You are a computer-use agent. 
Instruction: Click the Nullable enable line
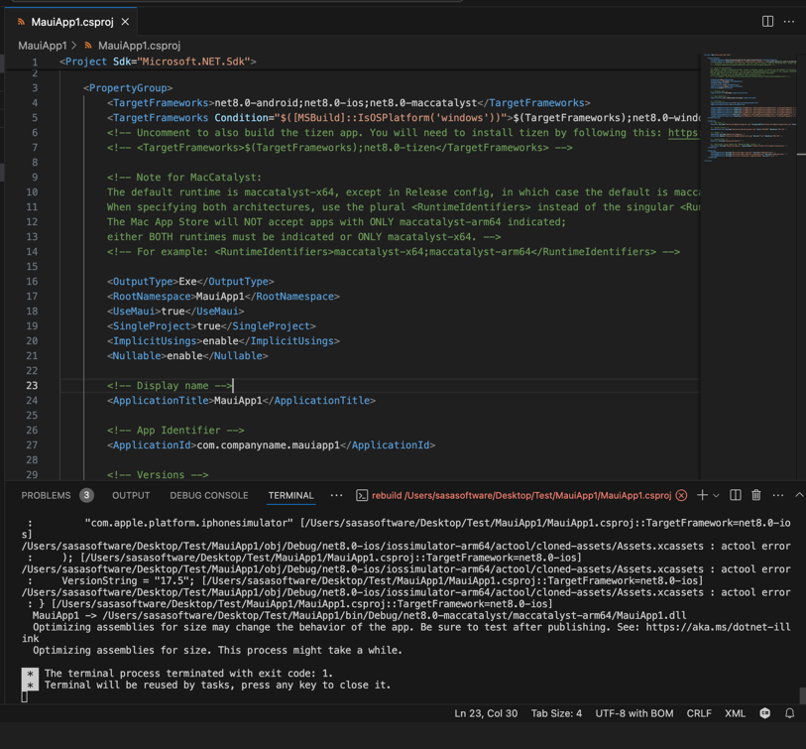click(187, 355)
